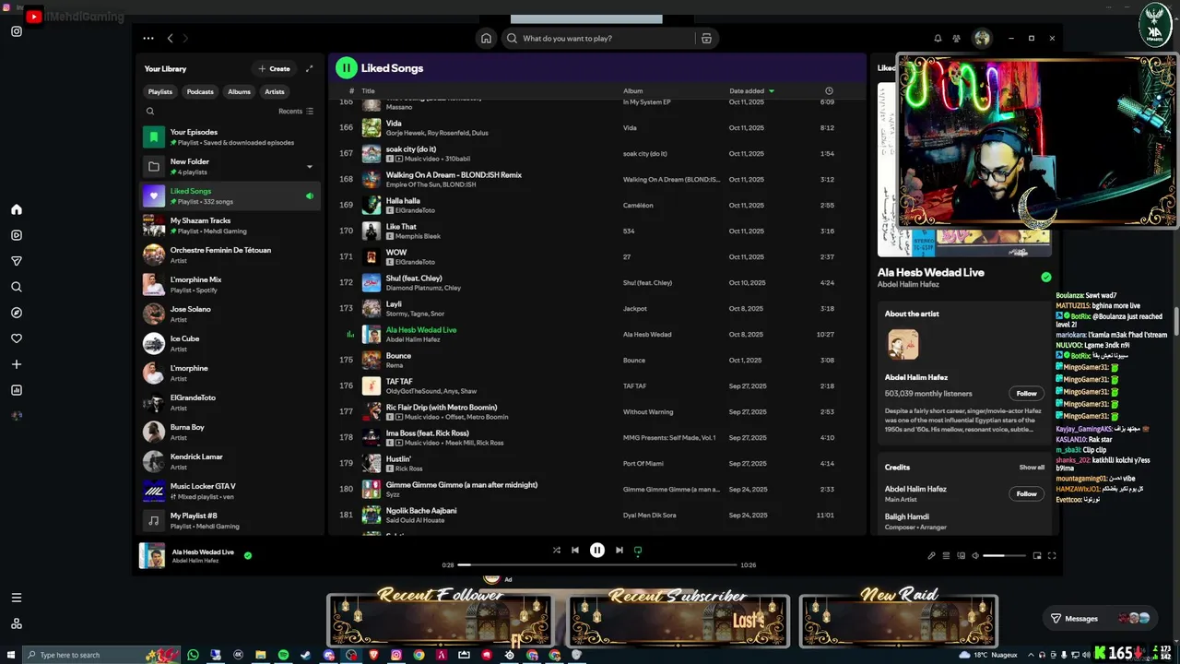
Task: Open the Recents sort dropdown
Action: 296,112
